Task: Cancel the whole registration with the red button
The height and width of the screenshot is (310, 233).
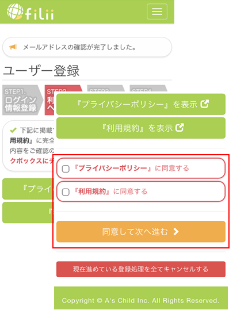Action: tap(141, 269)
